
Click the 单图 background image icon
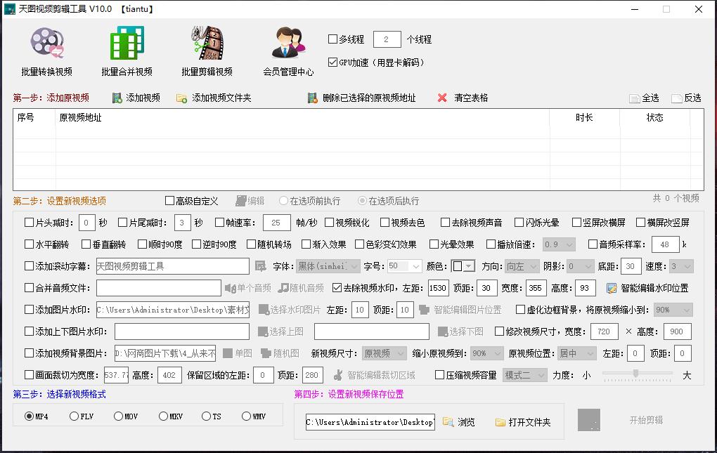pyautogui.click(x=228, y=353)
